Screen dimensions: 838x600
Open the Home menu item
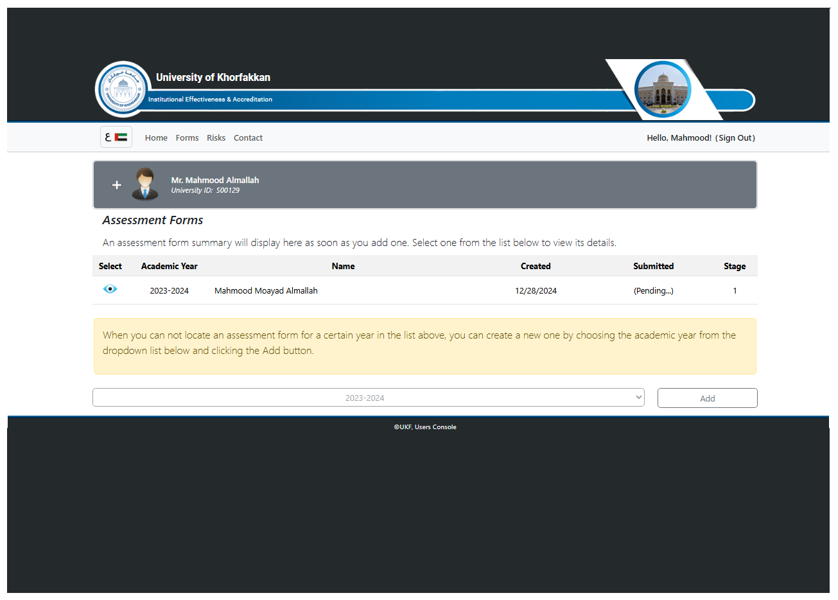[156, 138]
